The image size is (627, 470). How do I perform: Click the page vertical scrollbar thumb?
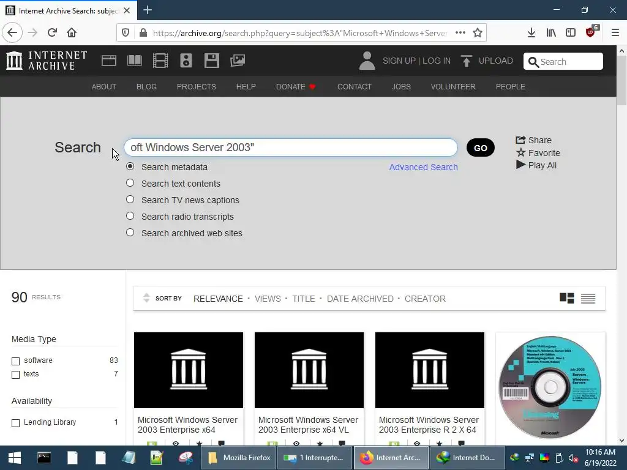pyautogui.click(x=621, y=80)
